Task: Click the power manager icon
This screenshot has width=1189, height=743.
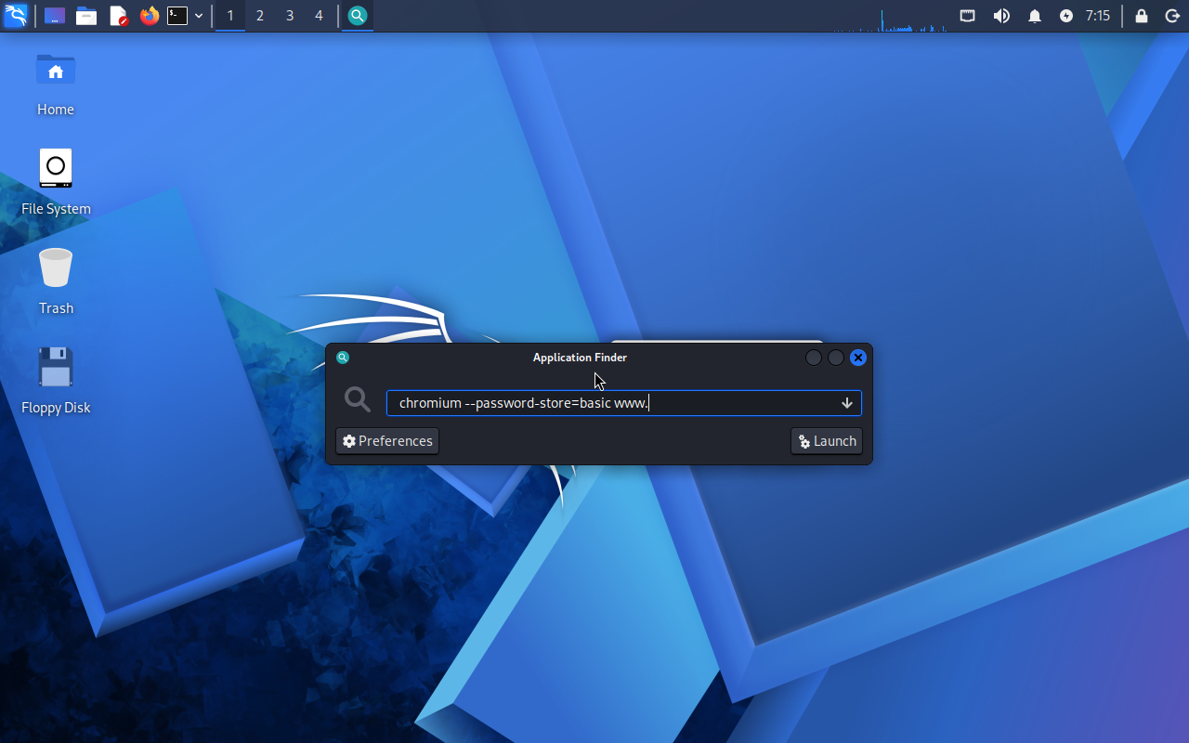Action: [x=1065, y=16]
